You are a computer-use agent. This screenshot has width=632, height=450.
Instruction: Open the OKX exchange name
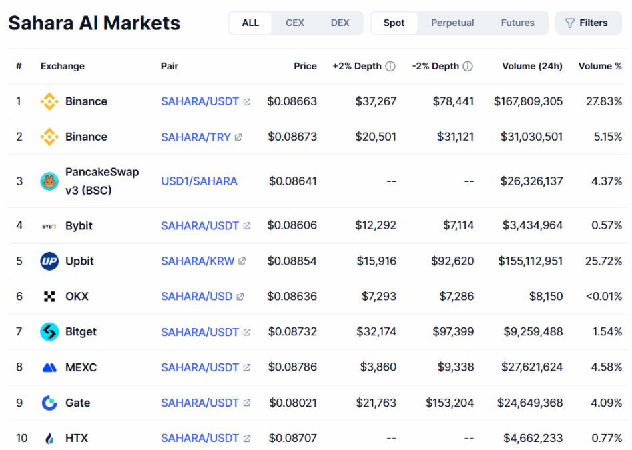pos(77,297)
